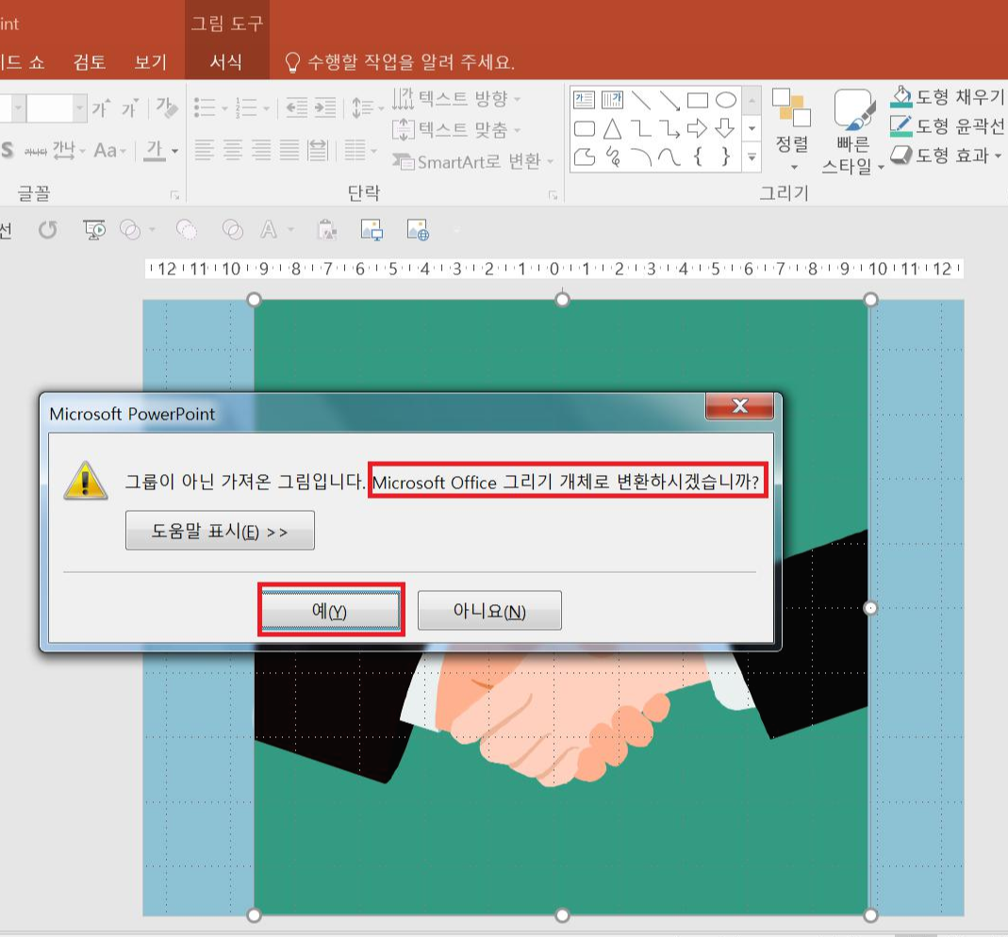Insert online picture icon in quick toolbar
Image resolution: width=1008 pixels, height=937 pixels.
coord(418,229)
